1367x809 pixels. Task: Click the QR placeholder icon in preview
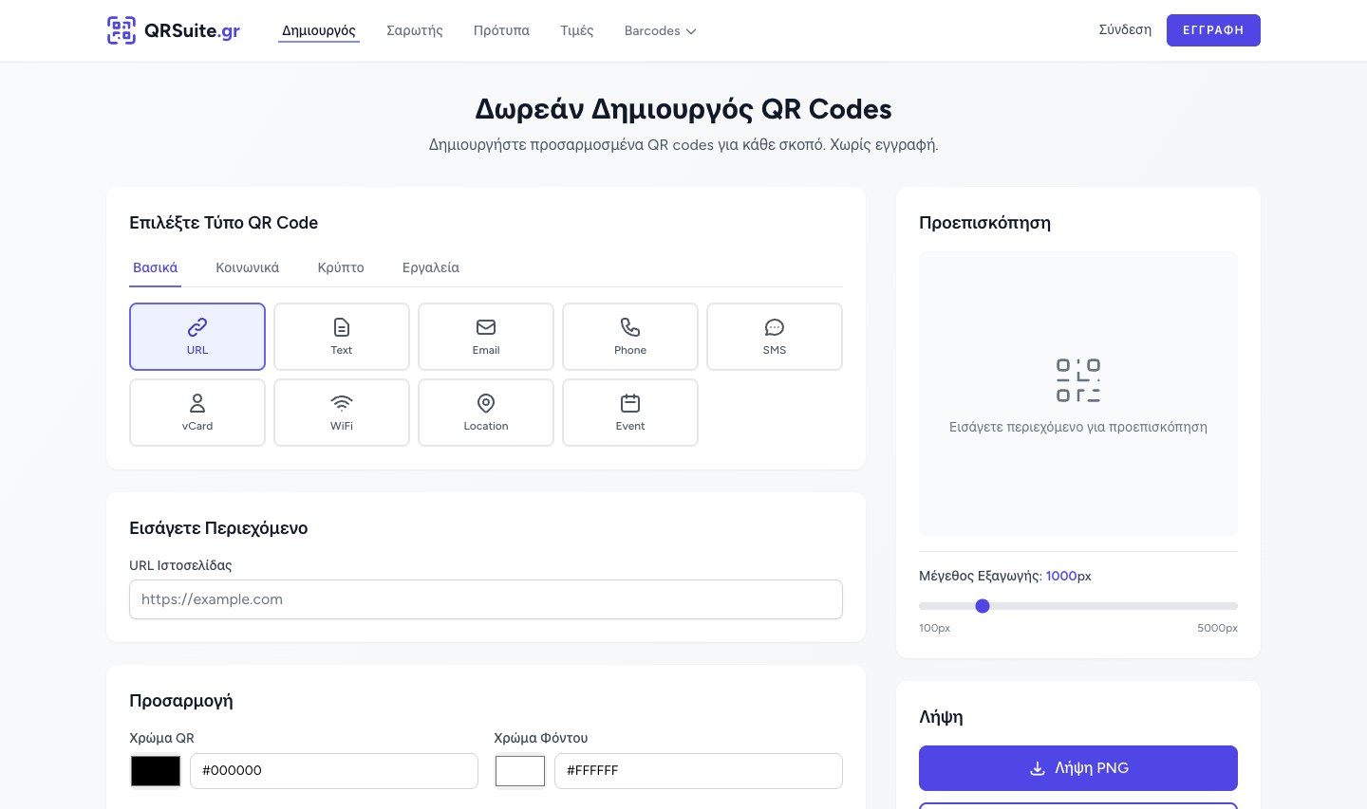[x=1078, y=380]
